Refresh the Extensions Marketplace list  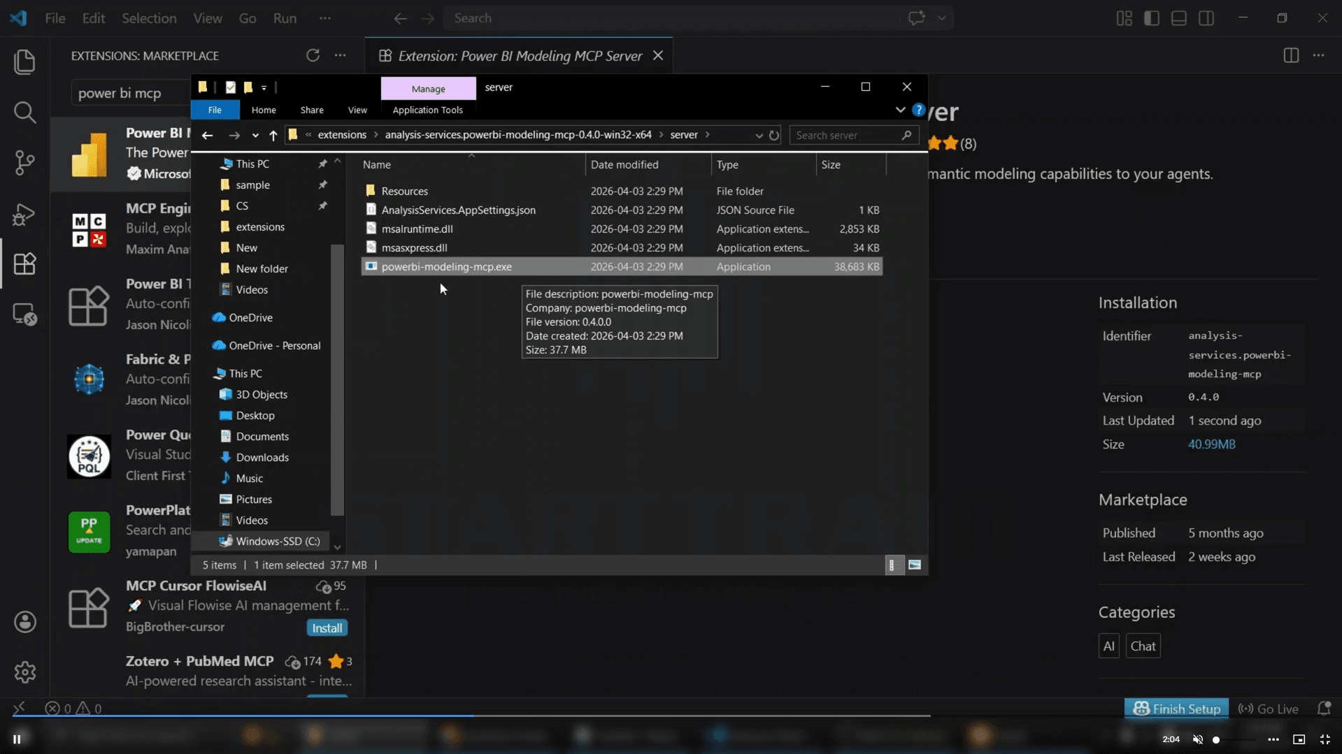click(x=313, y=55)
